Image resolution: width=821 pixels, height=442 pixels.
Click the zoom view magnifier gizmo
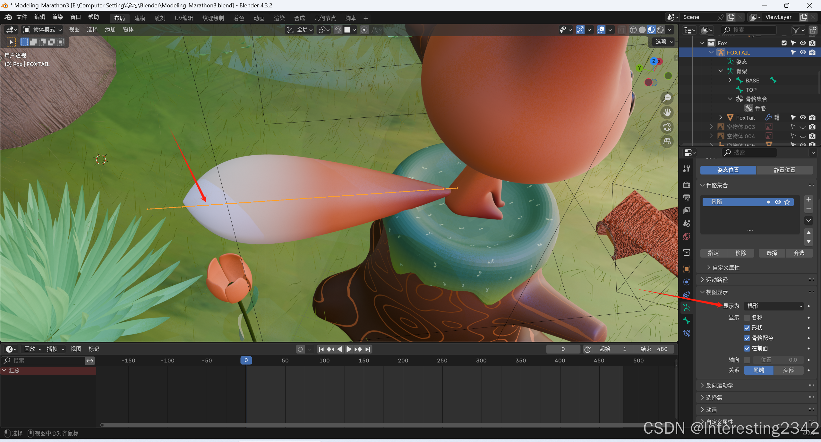(667, 98)
